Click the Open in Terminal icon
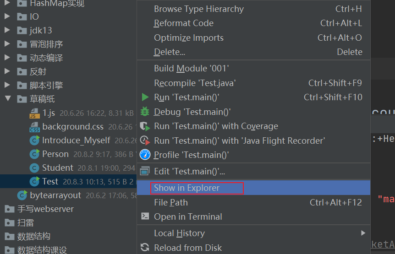Image resolution: width=395 pixels, height=254 pixels. click(x=145, y=216)
